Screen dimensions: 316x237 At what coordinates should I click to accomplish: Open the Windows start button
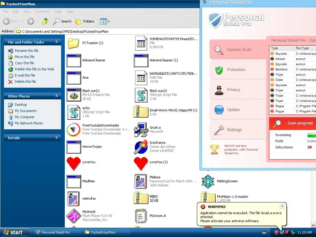click(x=15, y=232)
